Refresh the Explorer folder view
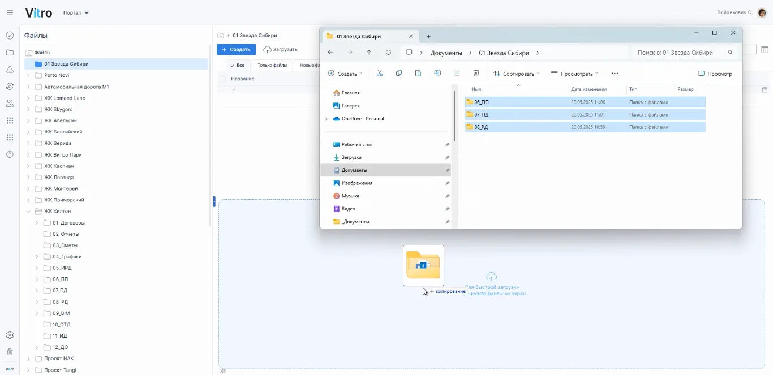This screenshot has height=375, width=773. (388, 53)
